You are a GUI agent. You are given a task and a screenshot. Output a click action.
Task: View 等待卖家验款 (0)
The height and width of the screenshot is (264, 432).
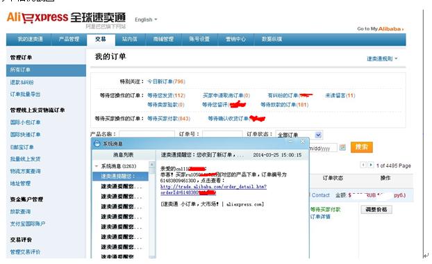click(x=165, y=105)
